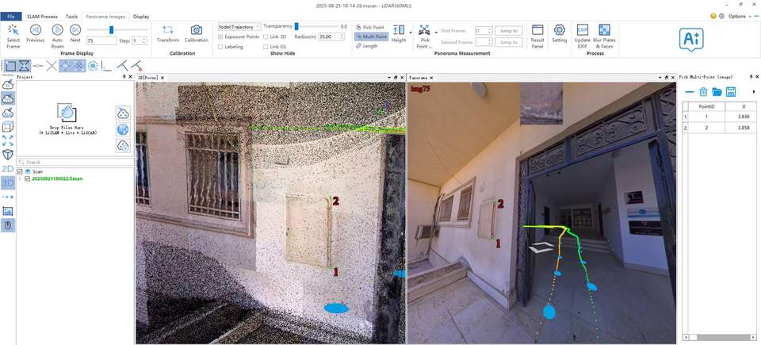Click the image display icon in sidebar
Viewport: 761px width, 345px height.
click(x=8, y=211)
